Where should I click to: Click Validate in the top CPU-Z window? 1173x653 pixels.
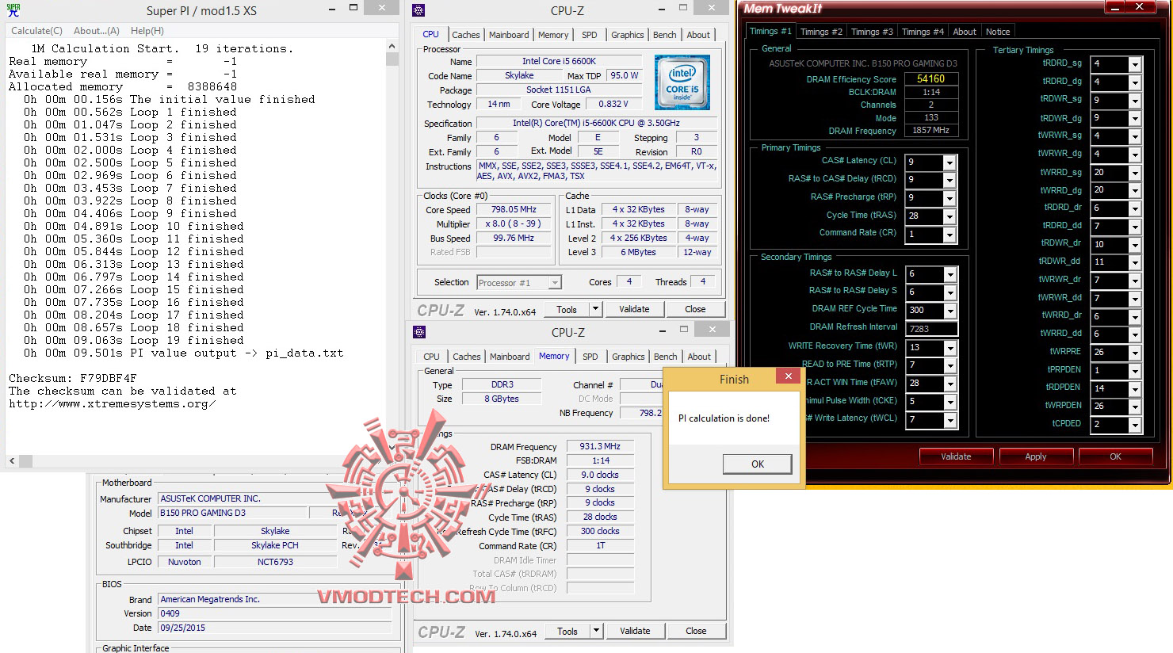[x=634, y=310]
